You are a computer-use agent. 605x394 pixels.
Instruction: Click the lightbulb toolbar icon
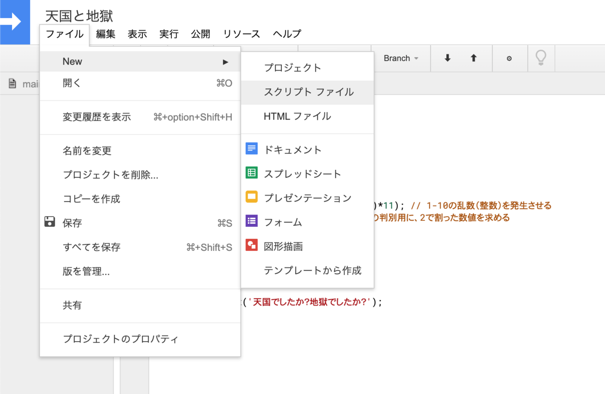540,58
